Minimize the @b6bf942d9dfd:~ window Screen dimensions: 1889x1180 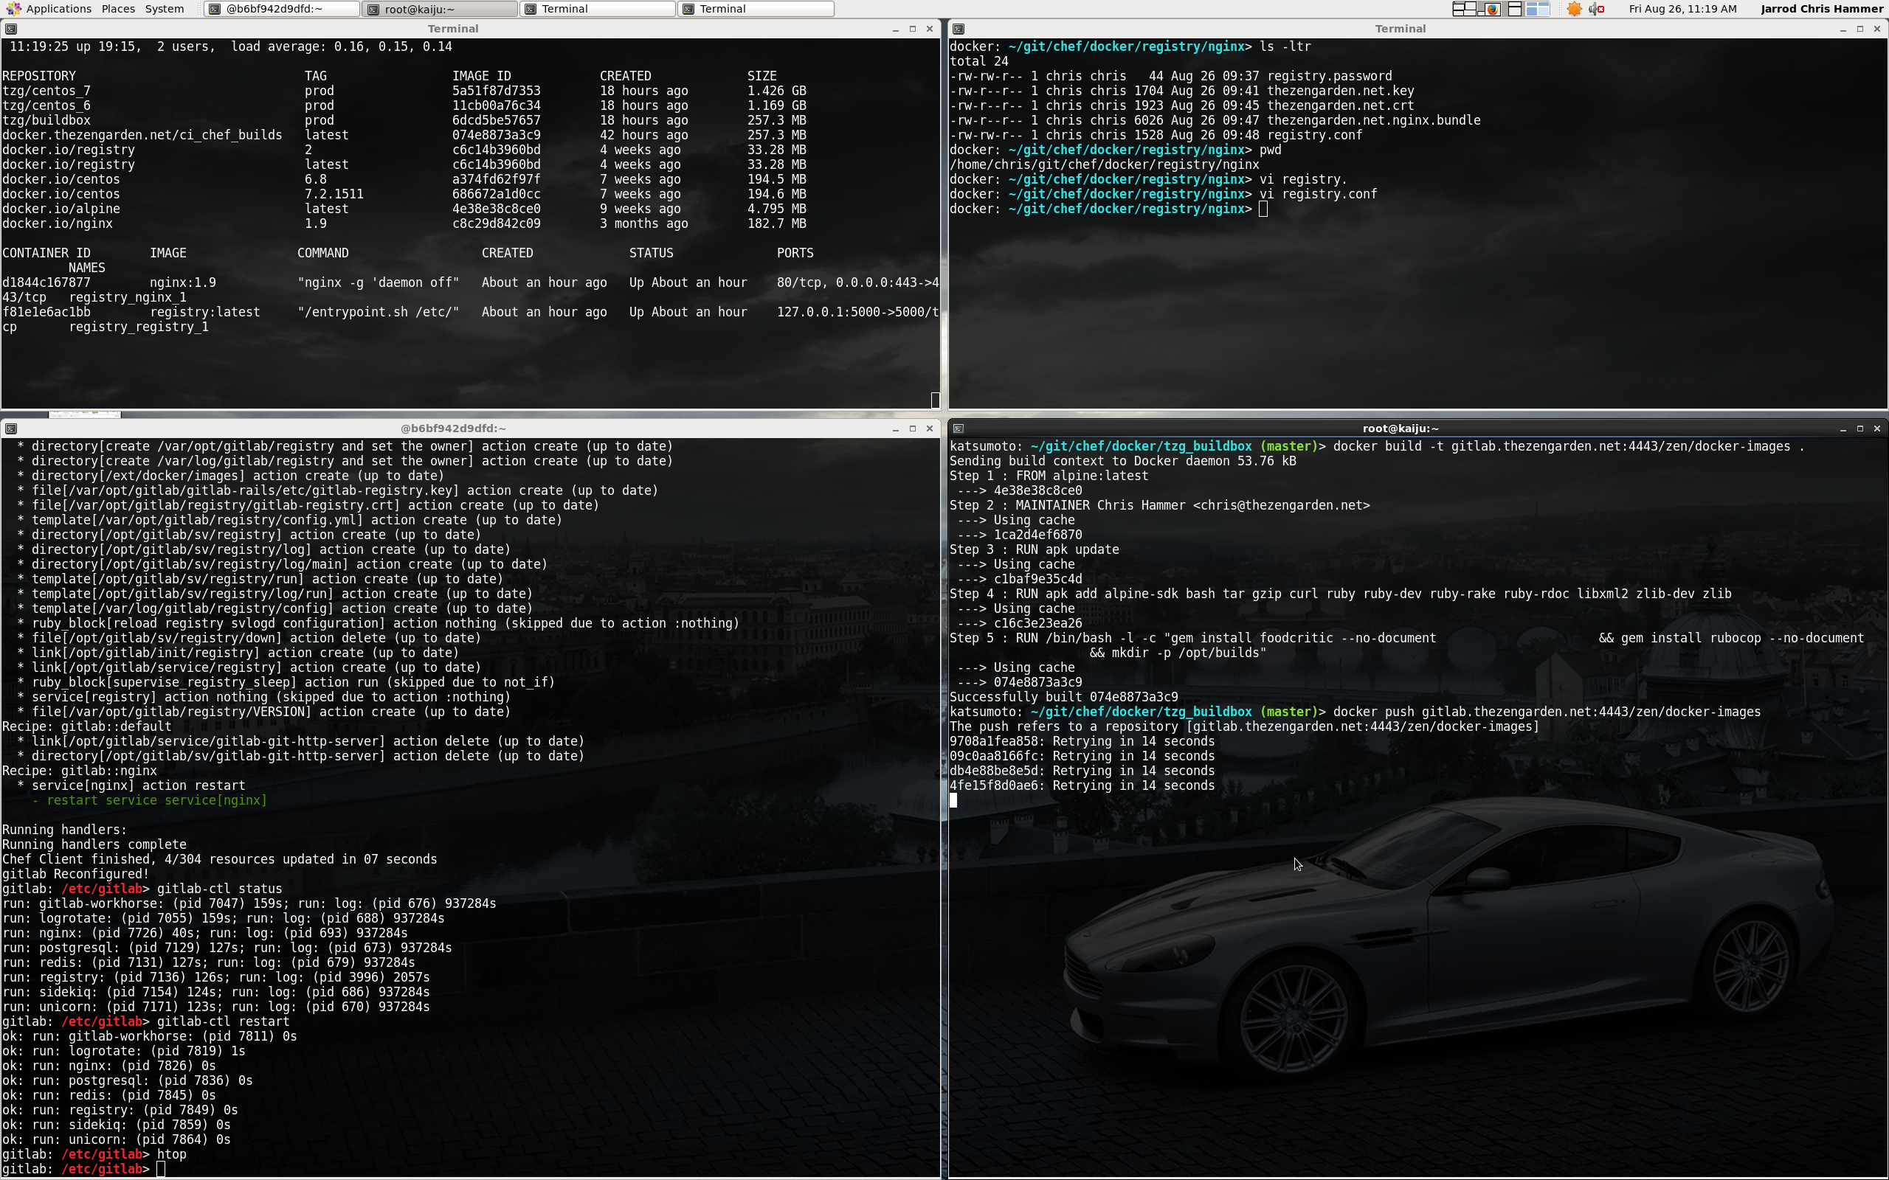[895, 428]
